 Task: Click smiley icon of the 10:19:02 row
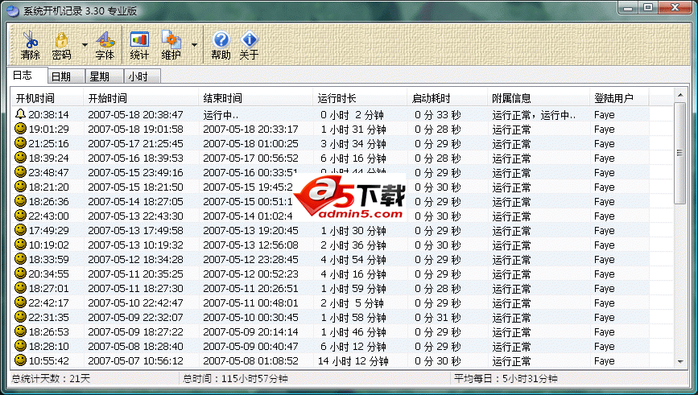coord(20,245)
